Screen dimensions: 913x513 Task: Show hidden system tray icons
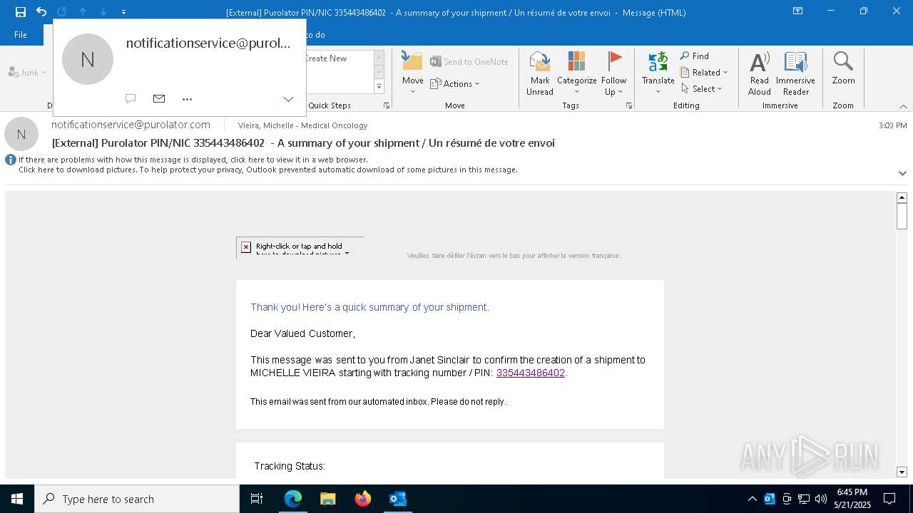pos(752,499)
